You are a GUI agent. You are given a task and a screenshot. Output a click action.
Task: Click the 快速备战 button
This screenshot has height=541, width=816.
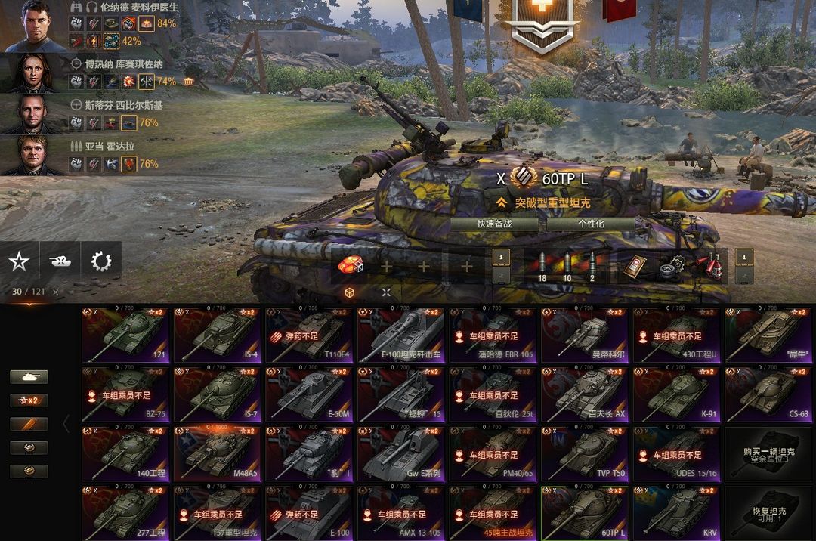click(x=494, y=224)
